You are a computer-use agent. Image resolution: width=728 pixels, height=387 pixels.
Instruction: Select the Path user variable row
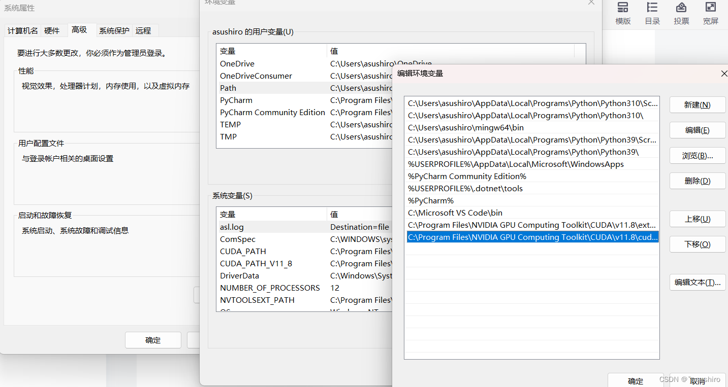click(306, 88)
